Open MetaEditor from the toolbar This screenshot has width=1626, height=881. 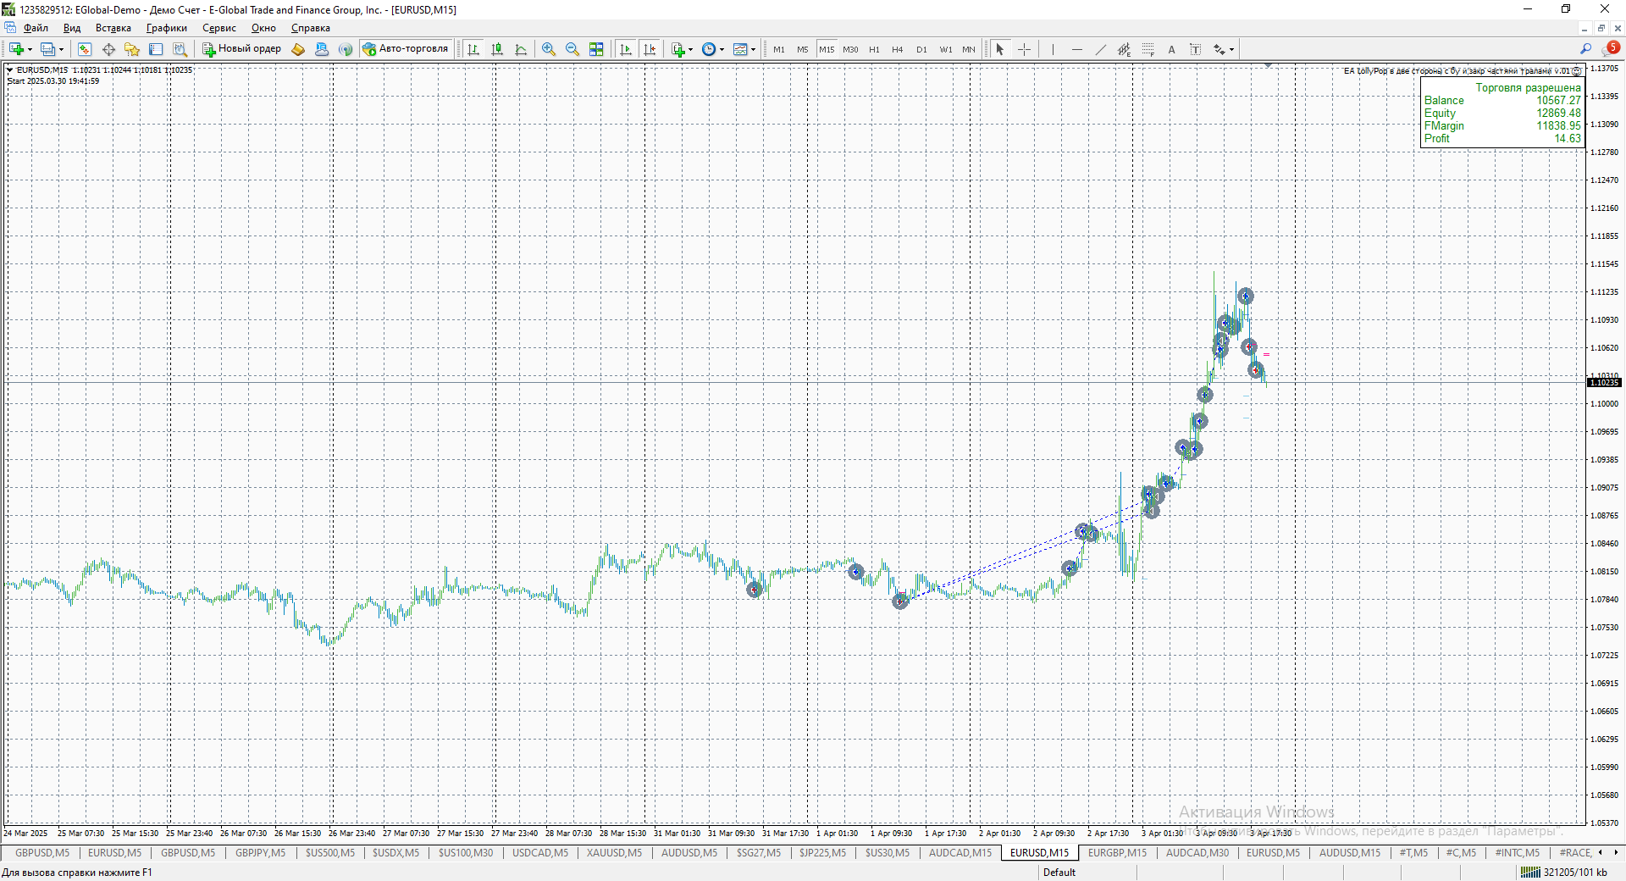pyautogui.click(x=298, y=49)
